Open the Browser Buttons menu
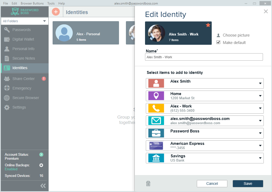Screen dimensions: 272x192 (x=32, y=3)
